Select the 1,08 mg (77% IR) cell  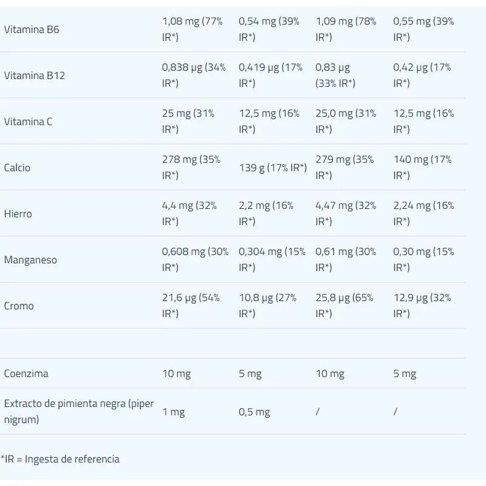[193, 29]
